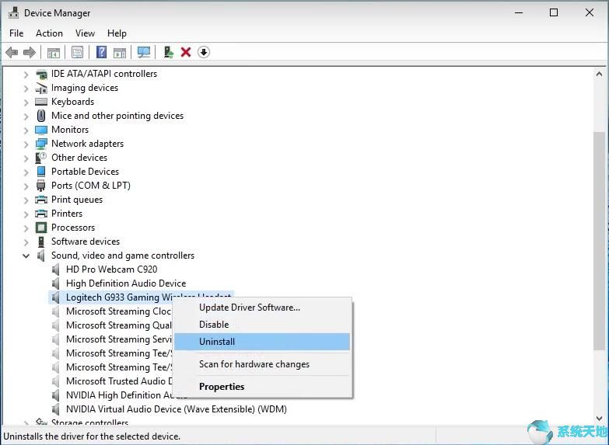Expand the Portable Devices node
The width and height of the screenshot is (609, 445).
26,172
